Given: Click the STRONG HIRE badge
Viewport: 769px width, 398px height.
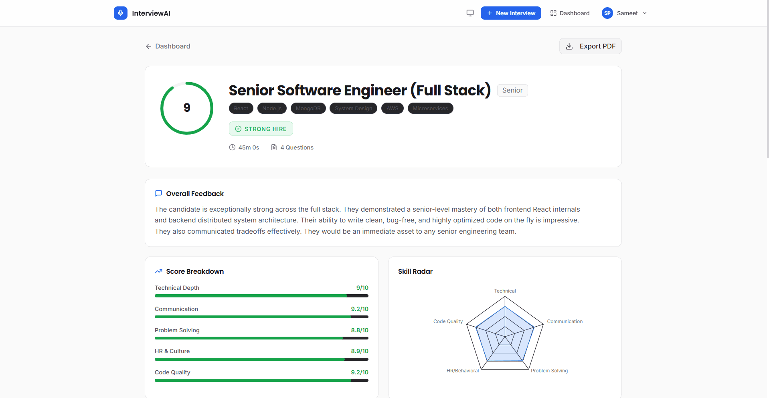Looking at the screenshot, I should 261,129.
